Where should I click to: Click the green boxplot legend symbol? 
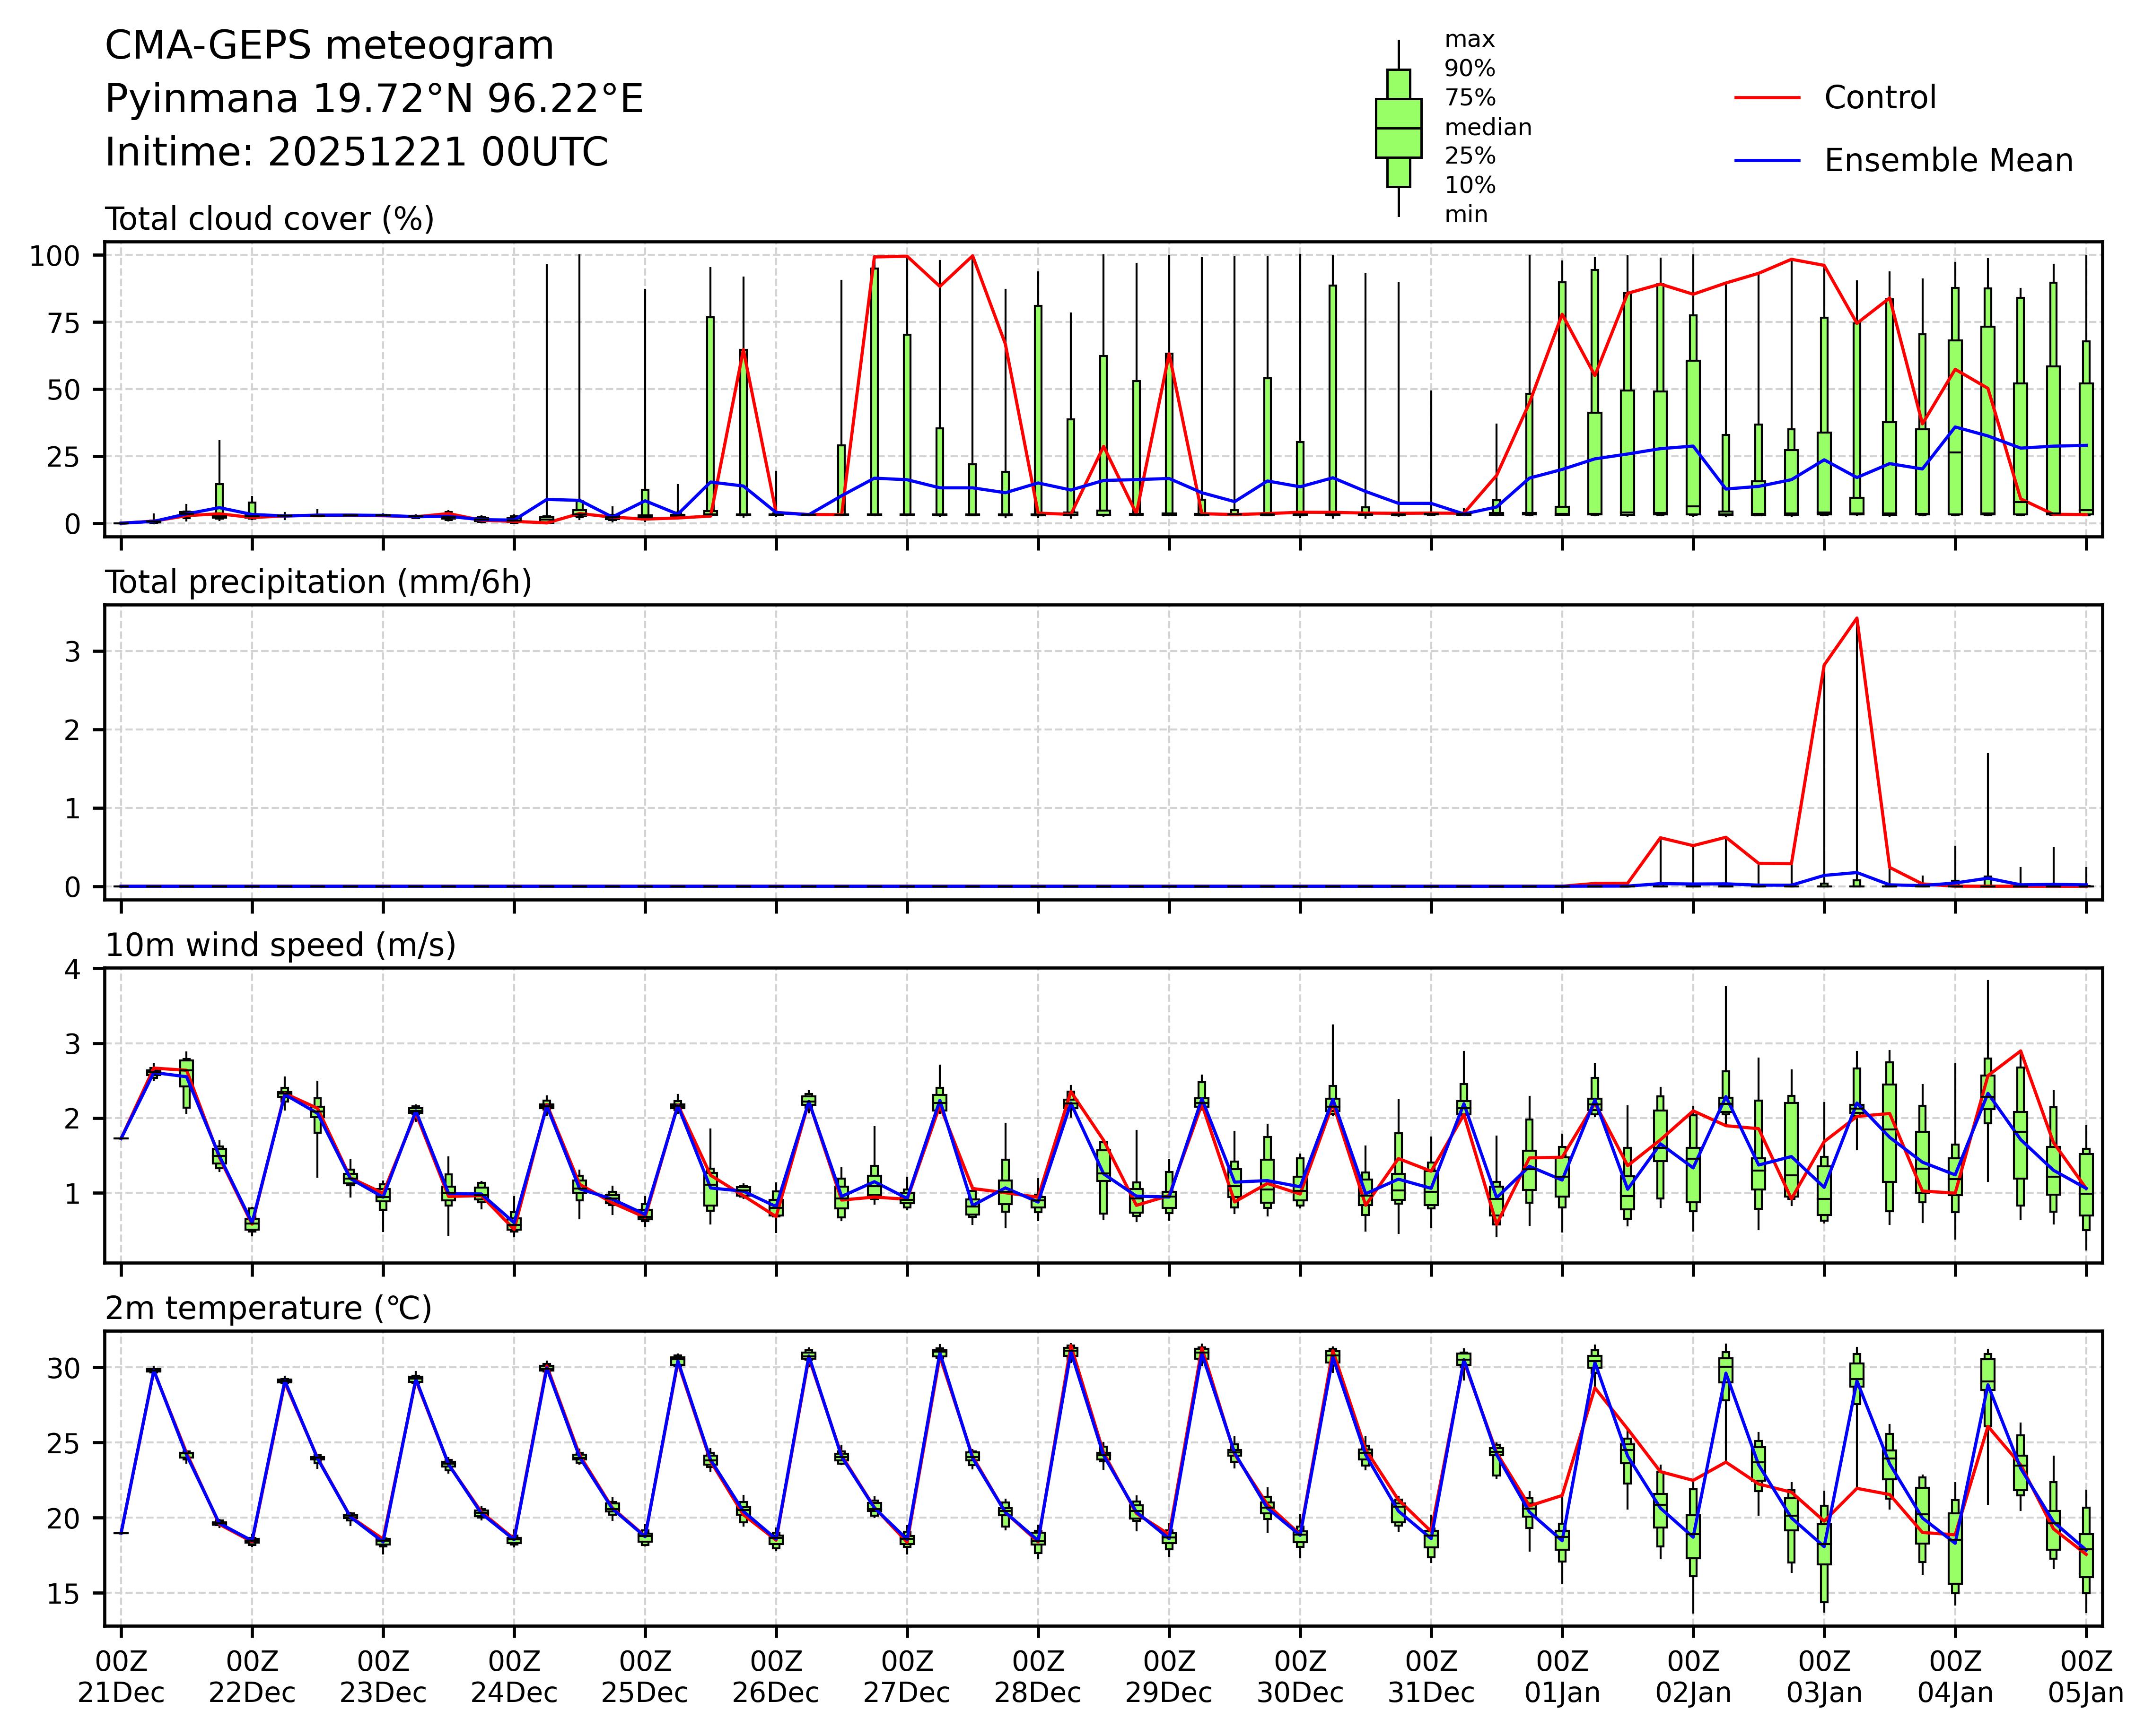pos(1398,128)
